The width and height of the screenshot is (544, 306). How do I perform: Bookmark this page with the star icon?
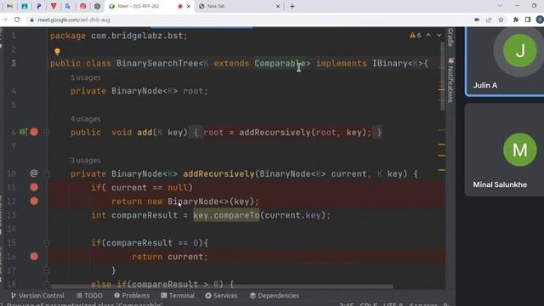coord(501,20)
